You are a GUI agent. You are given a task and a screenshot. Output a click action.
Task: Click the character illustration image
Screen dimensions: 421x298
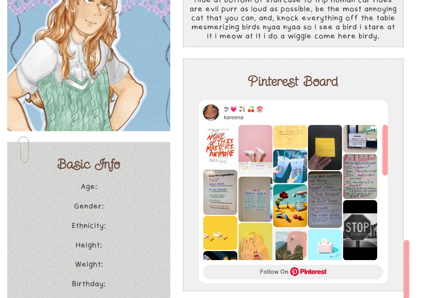89,65
